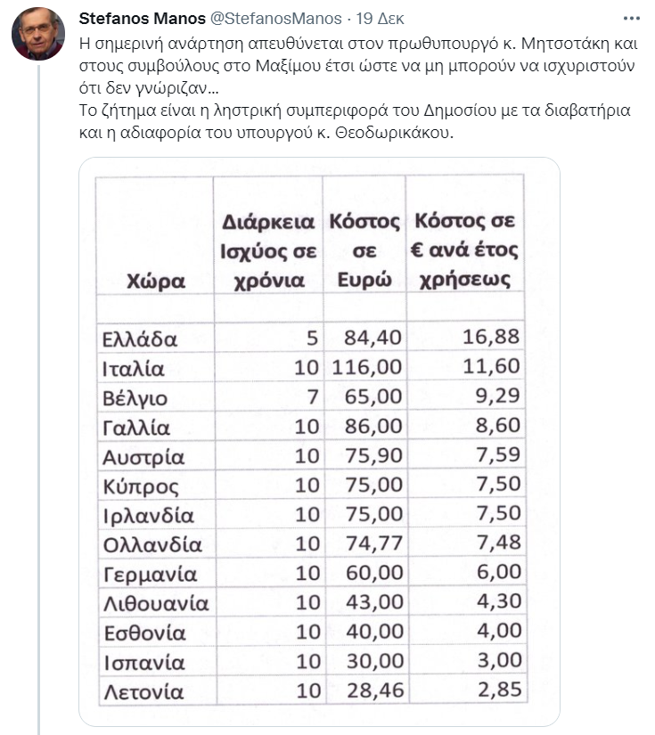Click the @StefanosManos handle
The height and width of the screenshot is (735, 655).
click(275, 19)
